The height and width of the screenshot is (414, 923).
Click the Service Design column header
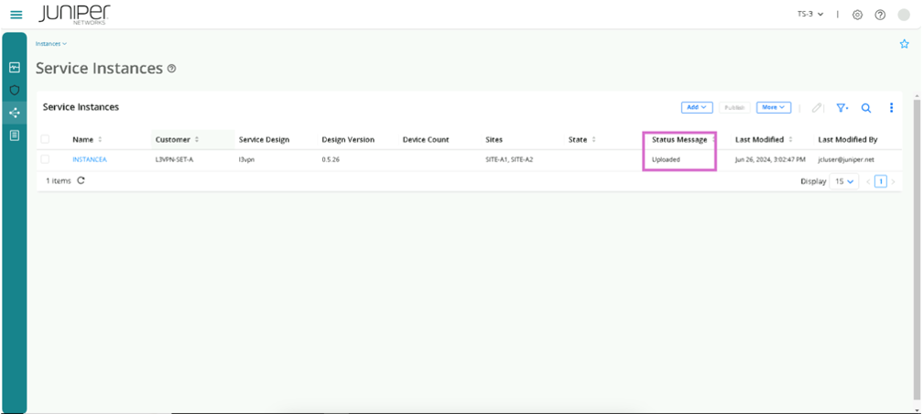click(x=264, y=139)
